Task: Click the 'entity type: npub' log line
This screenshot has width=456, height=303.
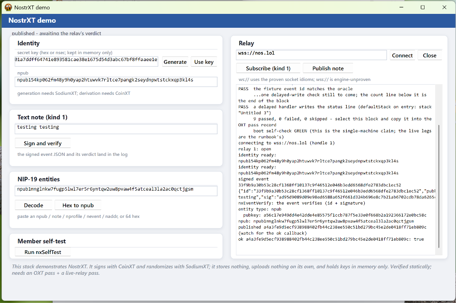Action: pyautogui.click(x=260, y=209)
